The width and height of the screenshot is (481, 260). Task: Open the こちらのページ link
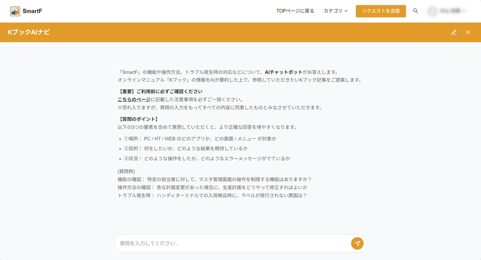point(134,99)
